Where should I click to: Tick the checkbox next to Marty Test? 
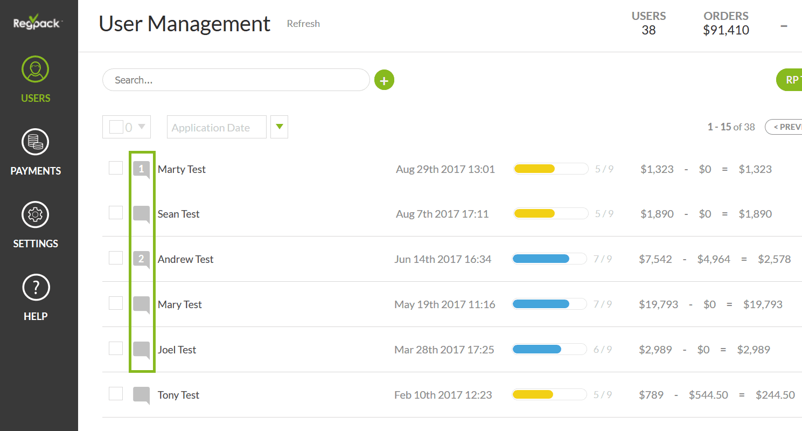116,168
